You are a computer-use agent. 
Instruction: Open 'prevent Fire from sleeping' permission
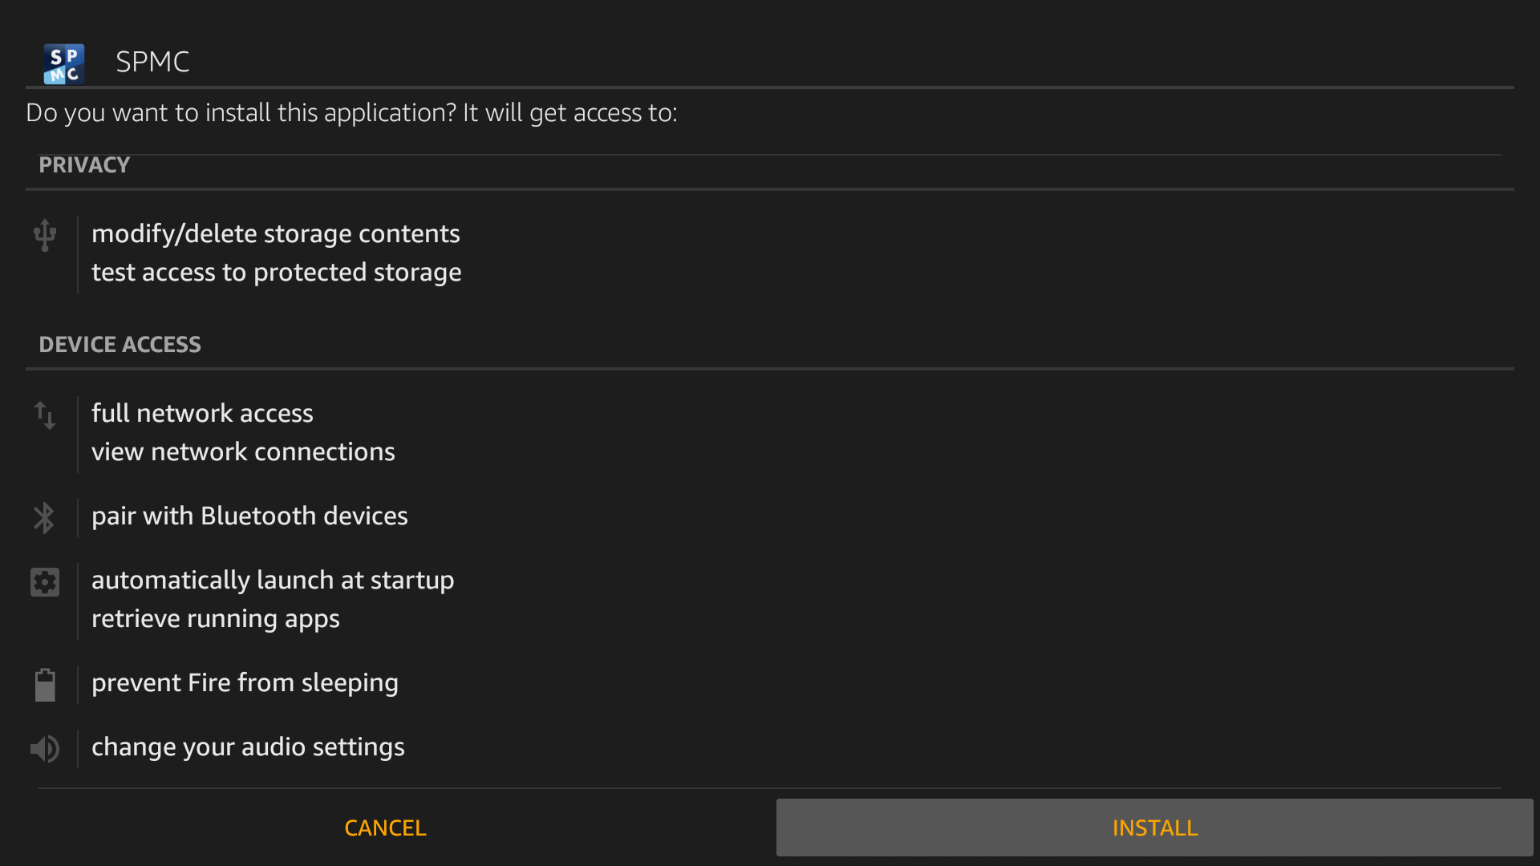pos(245,682)
